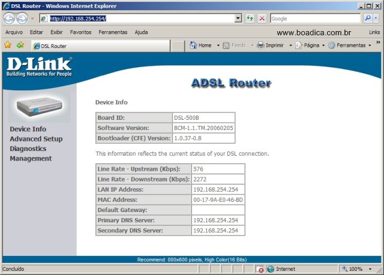This screenshot has width=384, height=275.
Task: Click the Home house icon
Action: coord(193,45)
